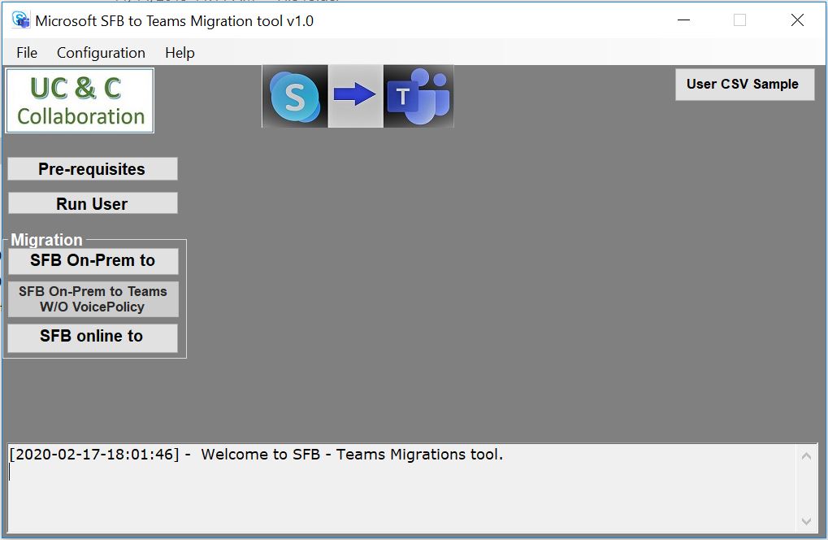Click the UC & C Collaboration logo
The height and width of the screenshot is (540, 828).
click(x=80, y=100)
